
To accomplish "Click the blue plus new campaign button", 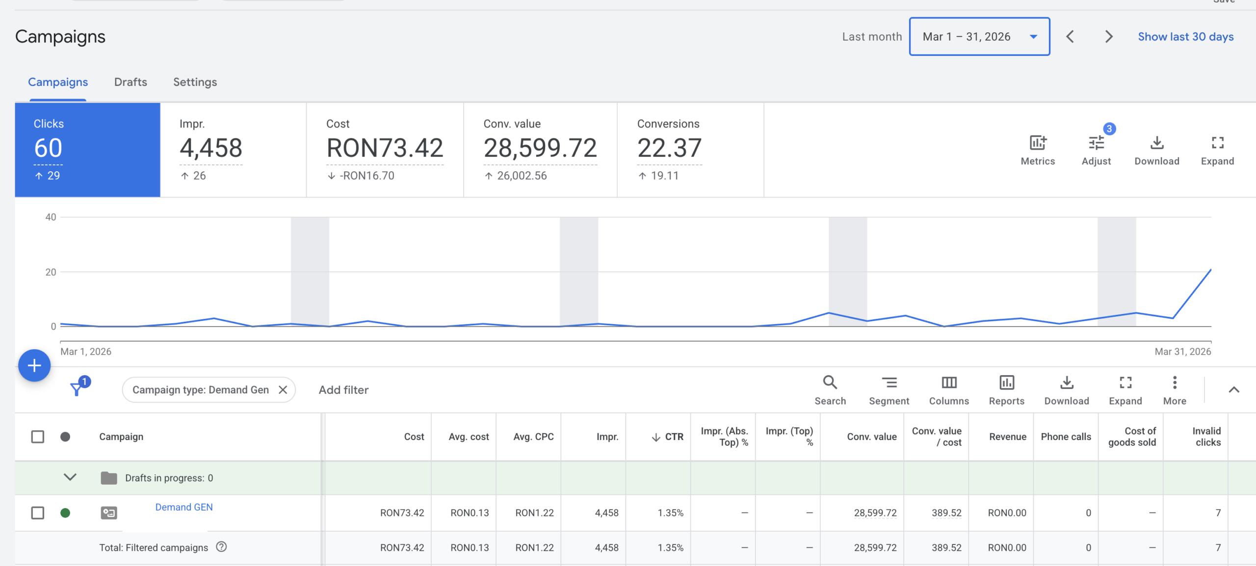I will click(x=34, y=365).
